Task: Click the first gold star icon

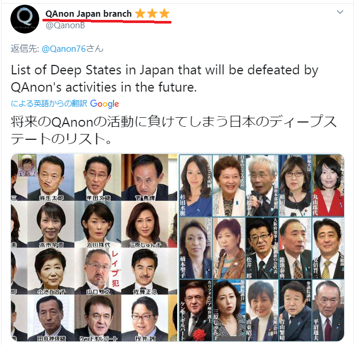Action: pyautogui.click(x=140, y=14)
